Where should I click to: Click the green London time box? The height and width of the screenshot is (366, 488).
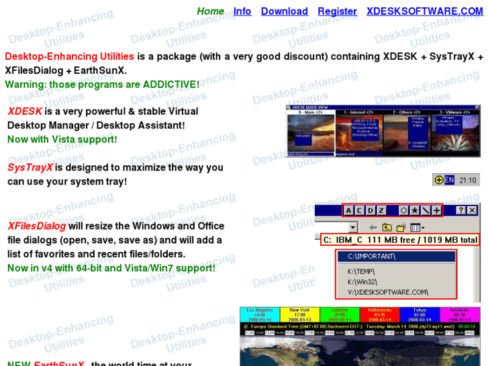click(340, 314)
